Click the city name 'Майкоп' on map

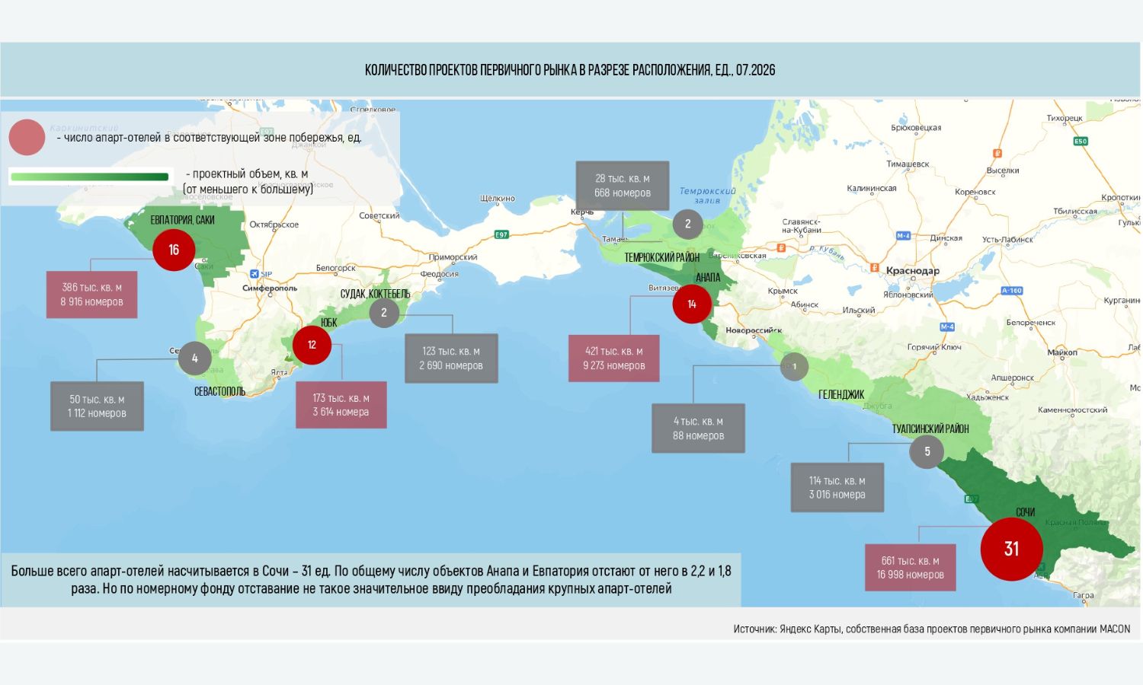[1062, 352]
